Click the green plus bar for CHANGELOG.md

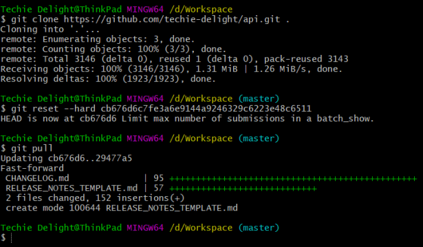pos(293,178)
